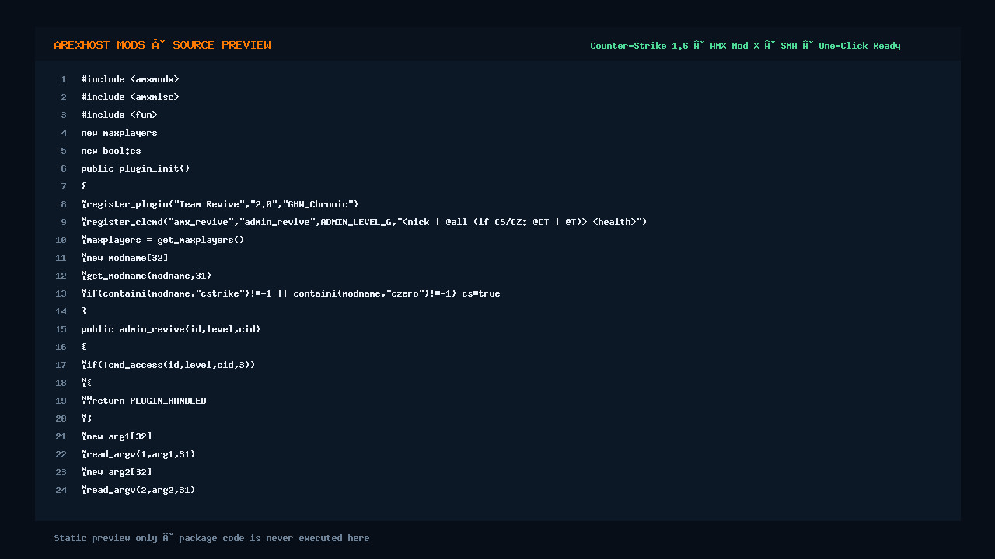Select the 'return PLUGIN_HANDLED' line
The image size is (995, 559).
[144, 401]
